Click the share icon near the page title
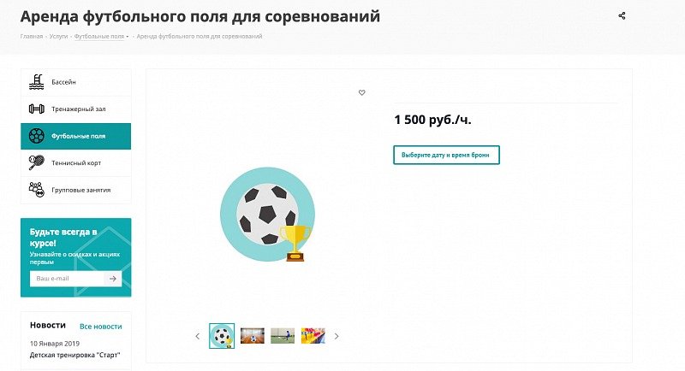The height and width of the screenshot is (371, 685). click(x=622, y=15)
